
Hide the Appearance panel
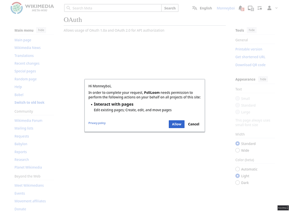263,79
